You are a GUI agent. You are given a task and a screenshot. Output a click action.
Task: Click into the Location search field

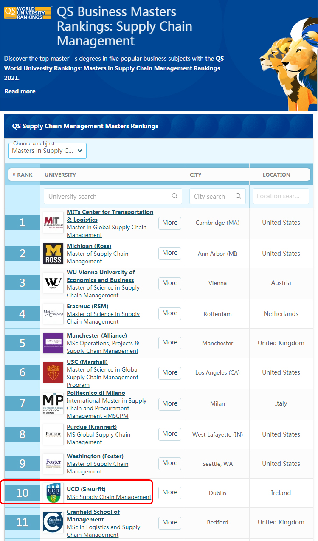pos(281,196)
